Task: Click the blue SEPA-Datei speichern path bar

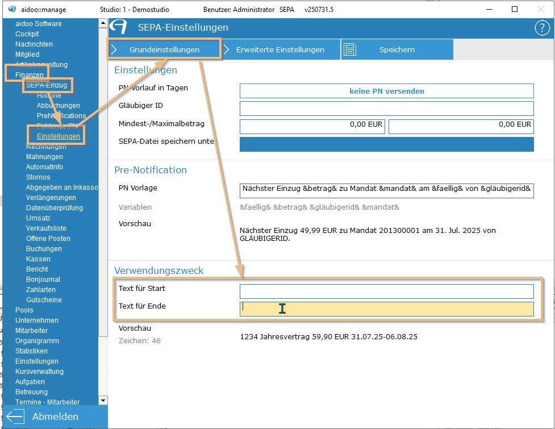Action: (x=386, y=144)
